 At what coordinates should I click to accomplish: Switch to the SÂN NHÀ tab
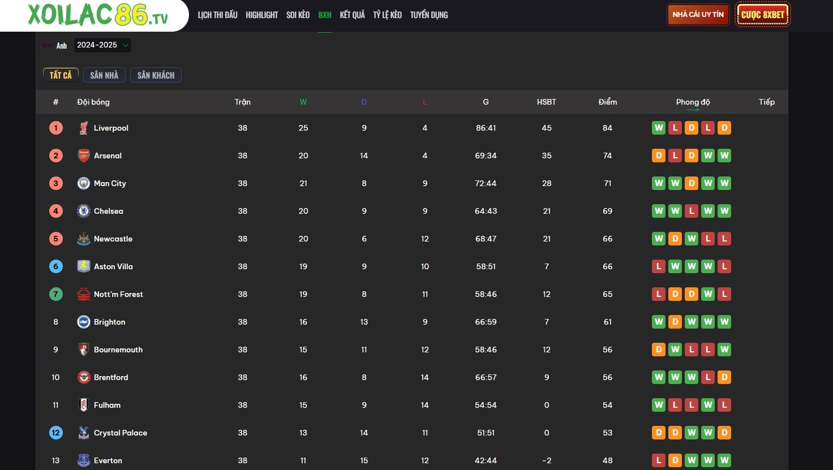point(104,75)
